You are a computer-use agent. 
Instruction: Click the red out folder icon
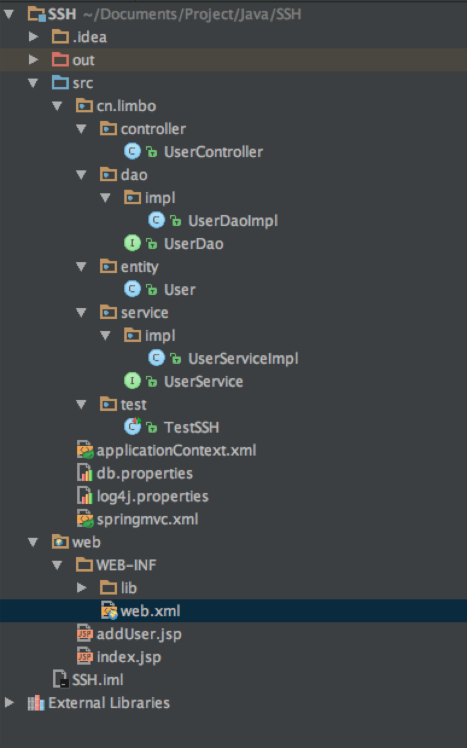(60, 60)
